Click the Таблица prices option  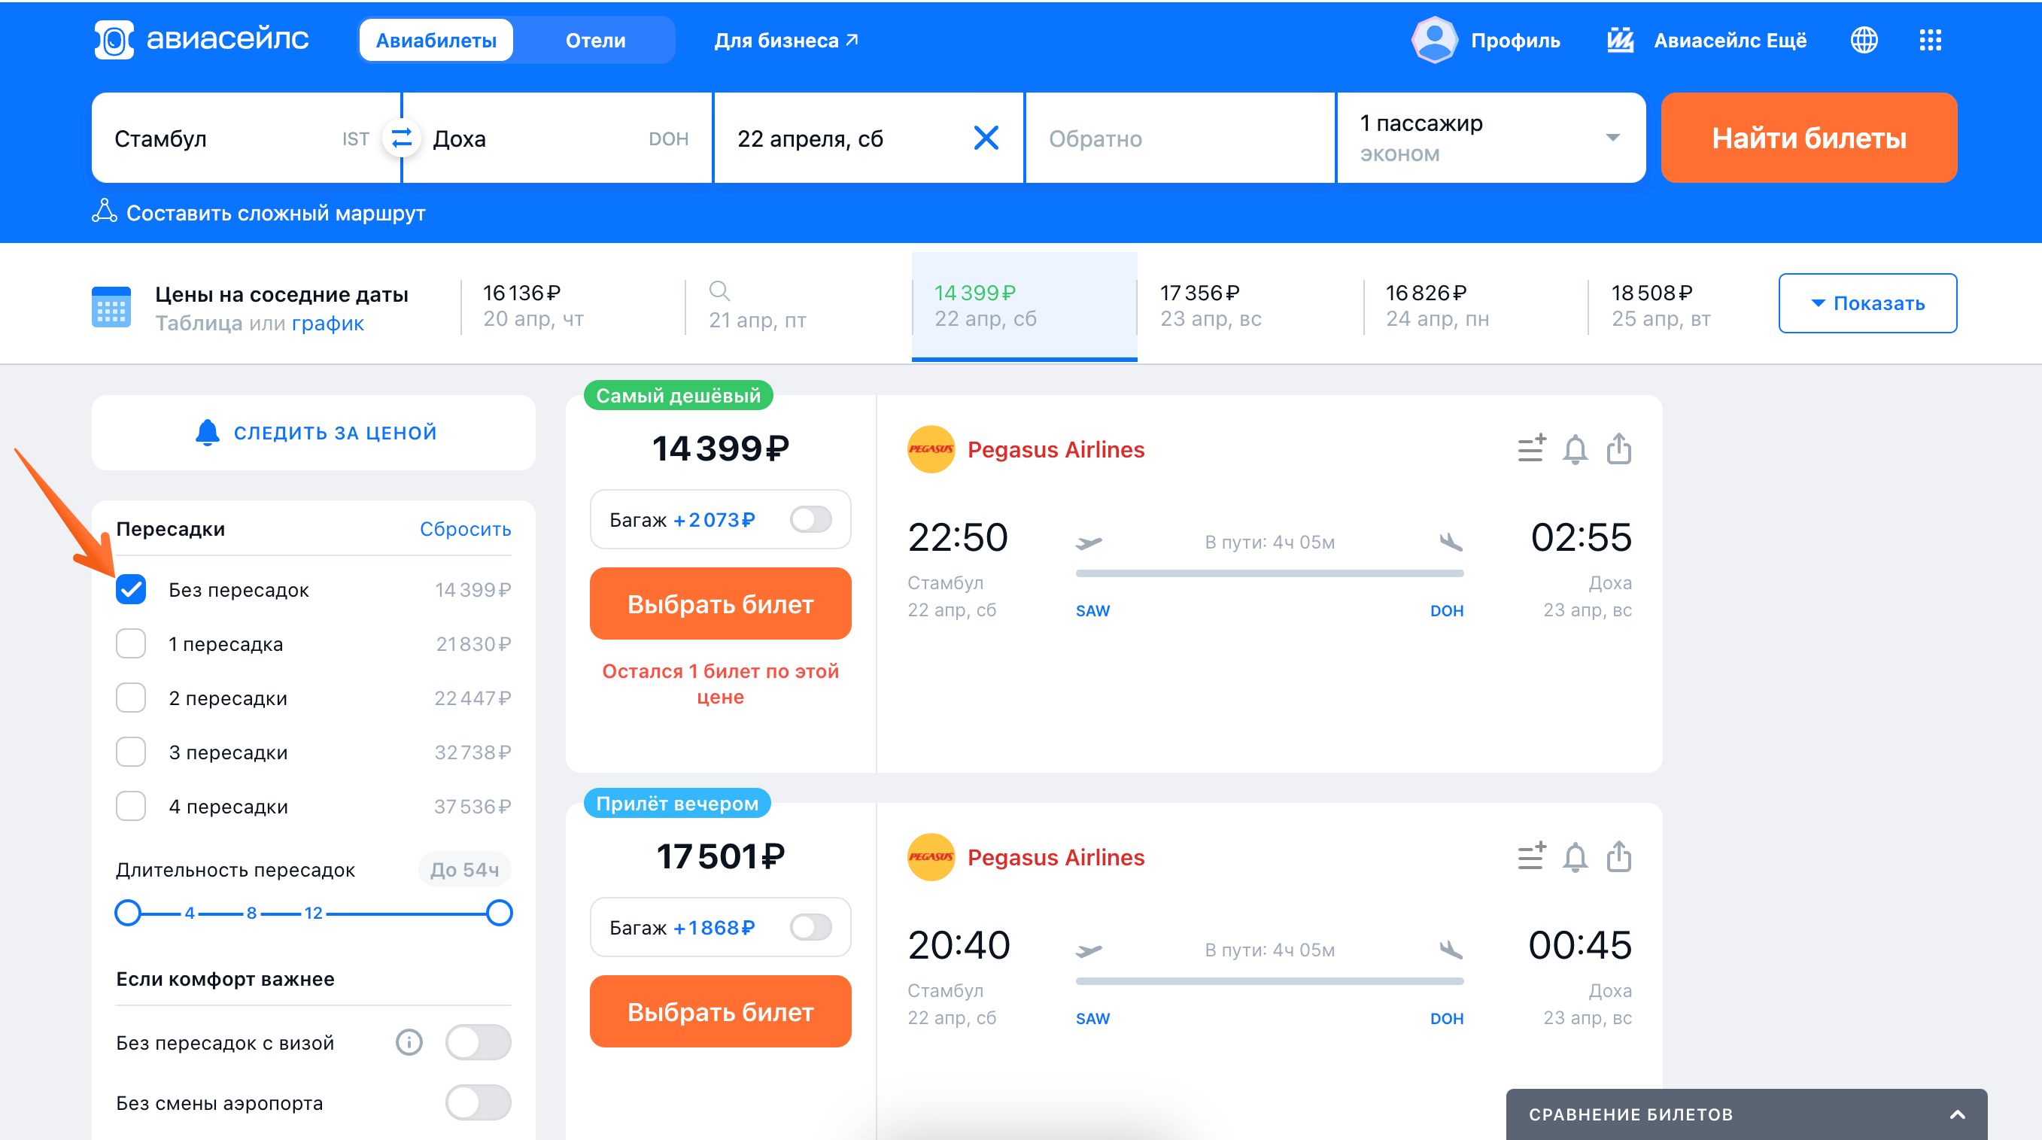click(199, 324)
